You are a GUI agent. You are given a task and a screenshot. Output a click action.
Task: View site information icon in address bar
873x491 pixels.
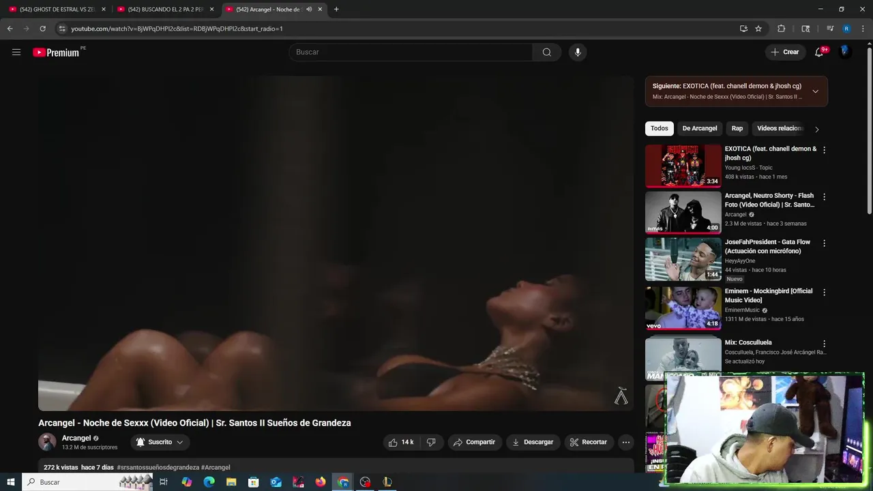pyautogui.click(x=62, y=29)
